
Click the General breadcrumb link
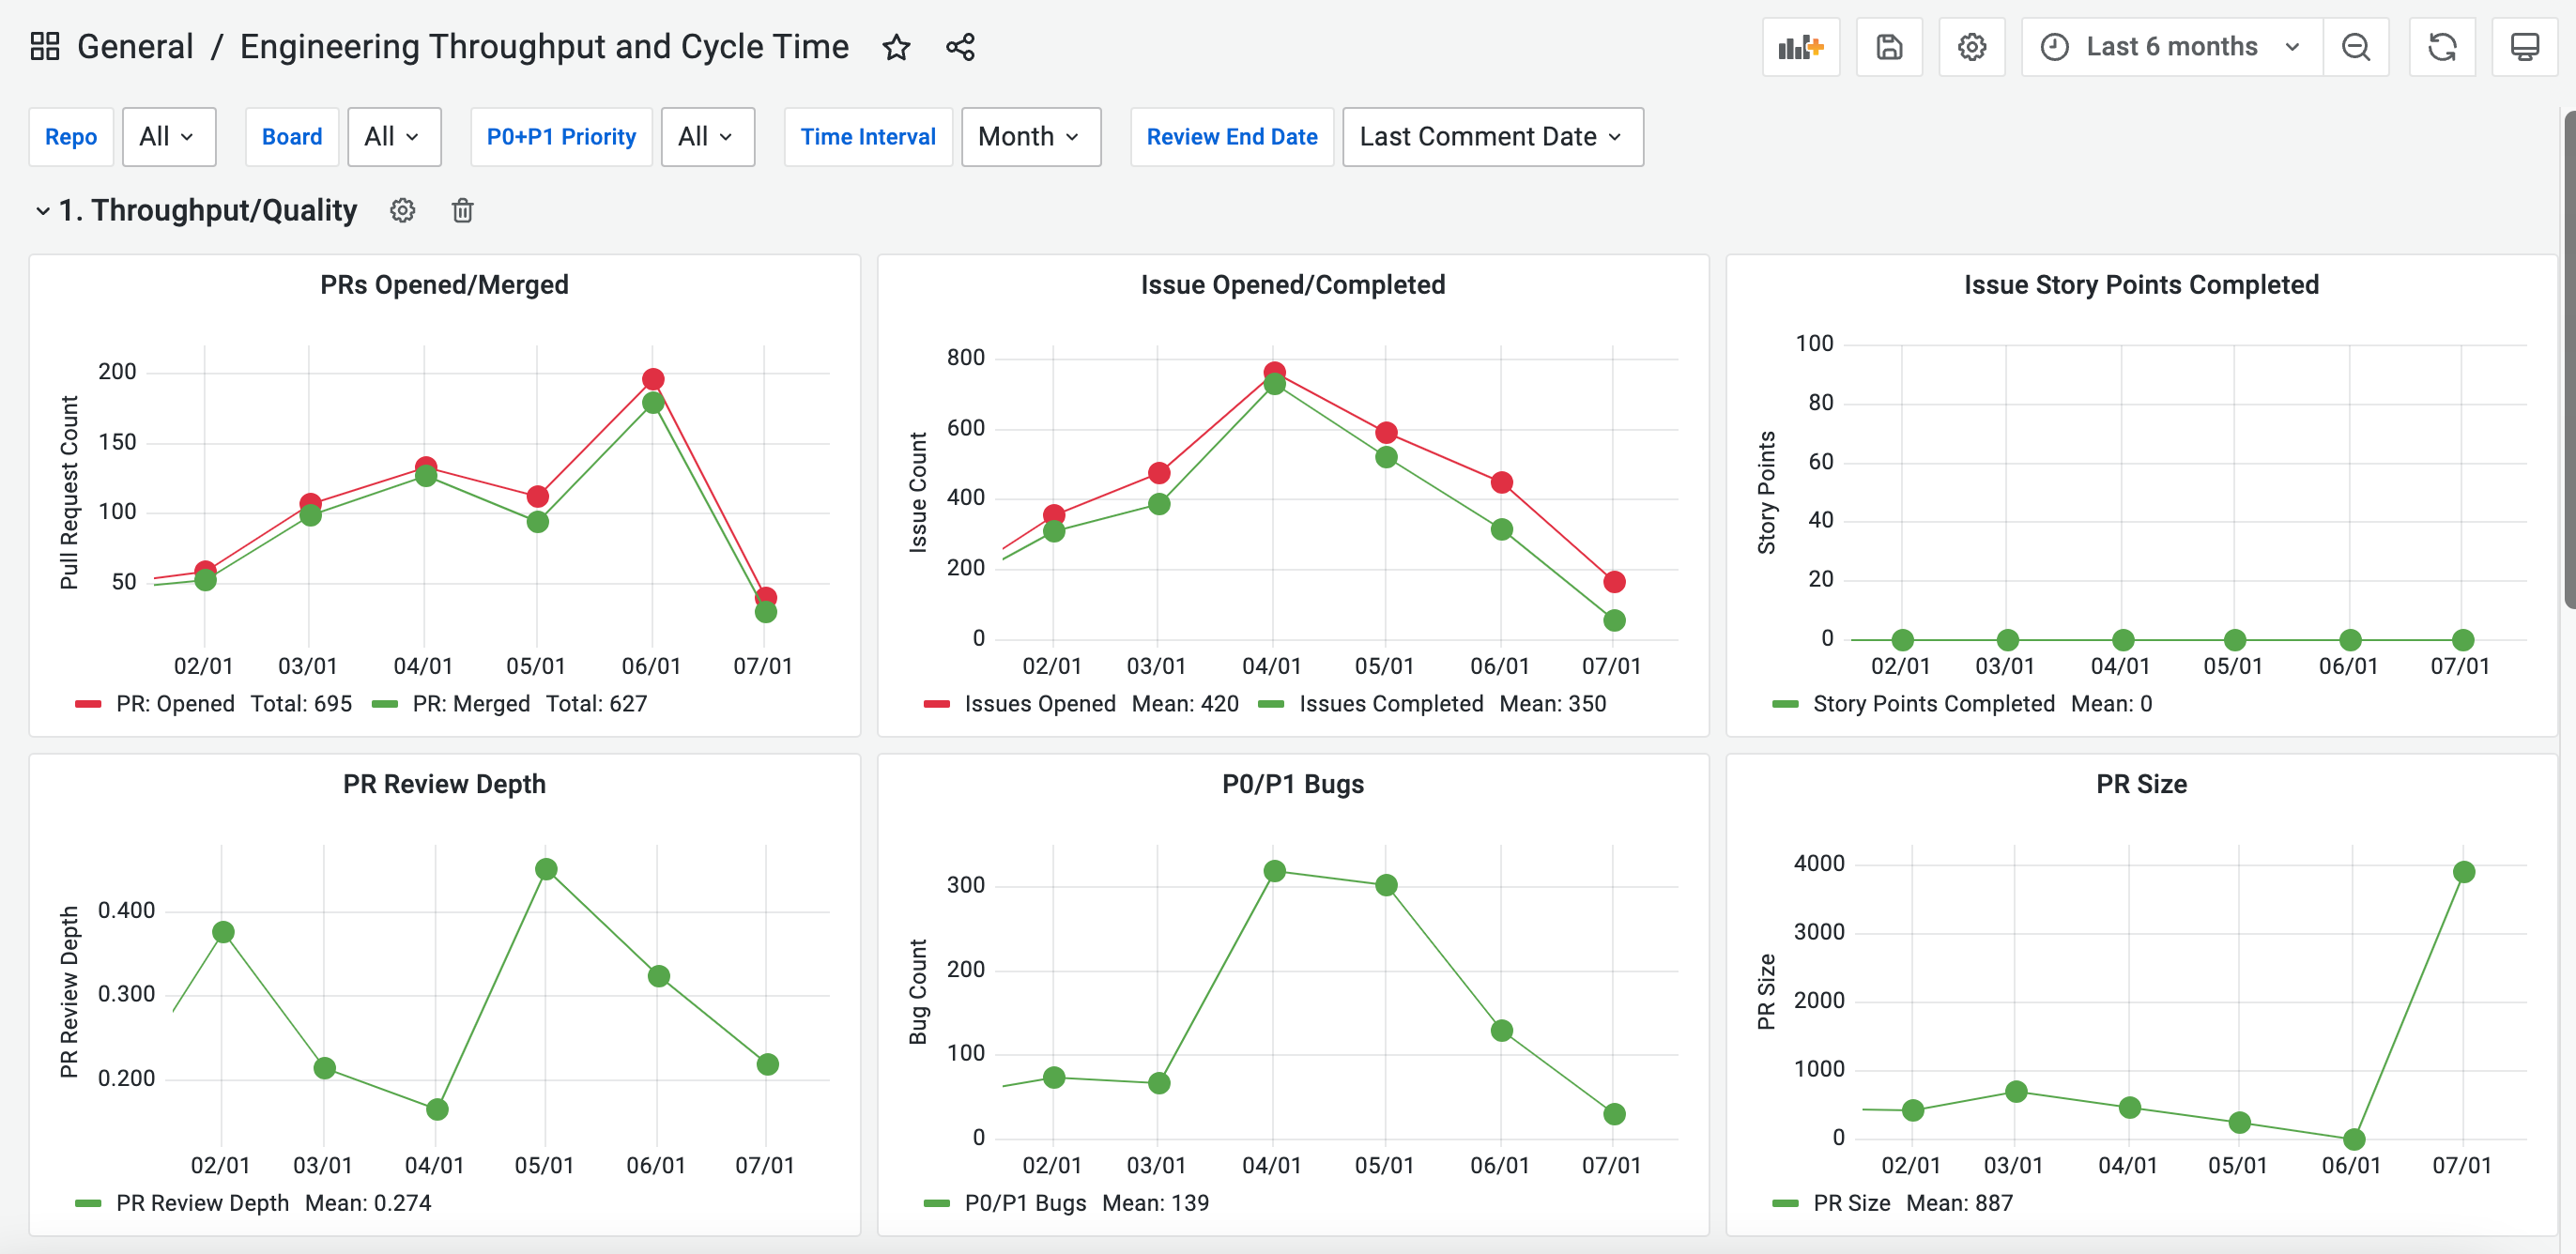135,47
